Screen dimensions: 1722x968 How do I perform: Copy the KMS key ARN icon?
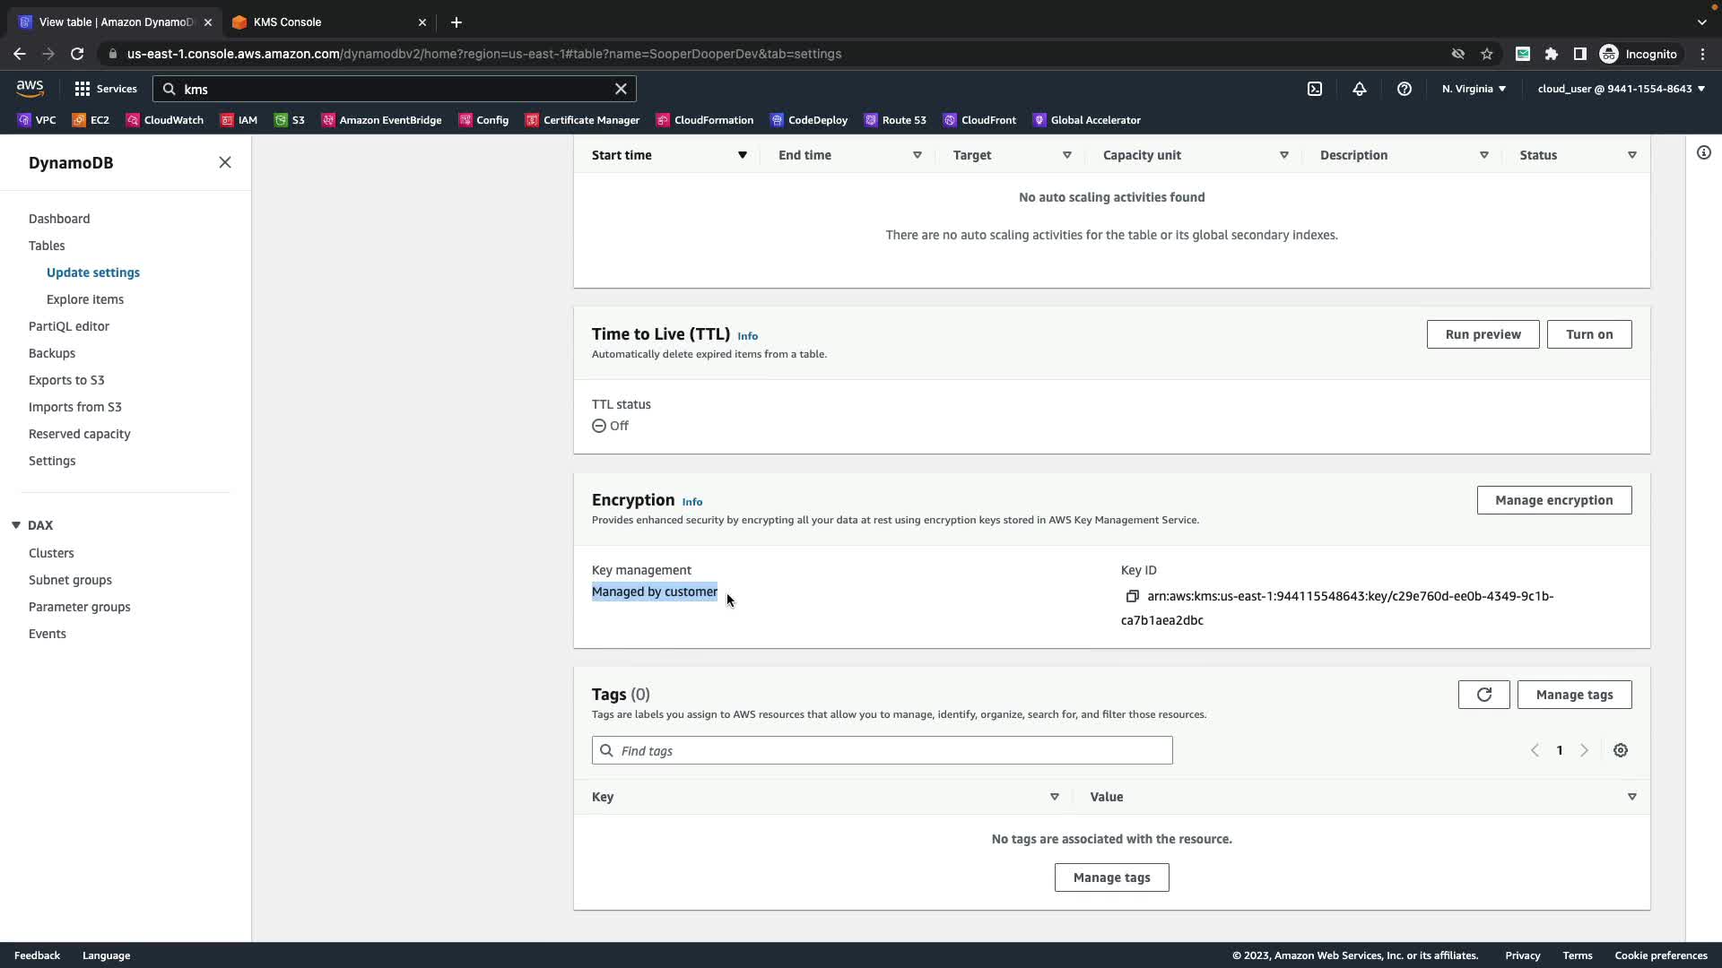(1132, 596)
